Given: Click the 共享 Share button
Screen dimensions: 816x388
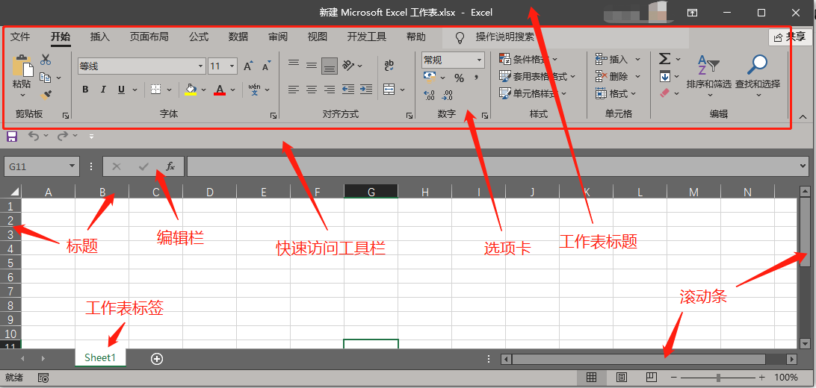Looking at the screenshot, I should tap(790, 37).
